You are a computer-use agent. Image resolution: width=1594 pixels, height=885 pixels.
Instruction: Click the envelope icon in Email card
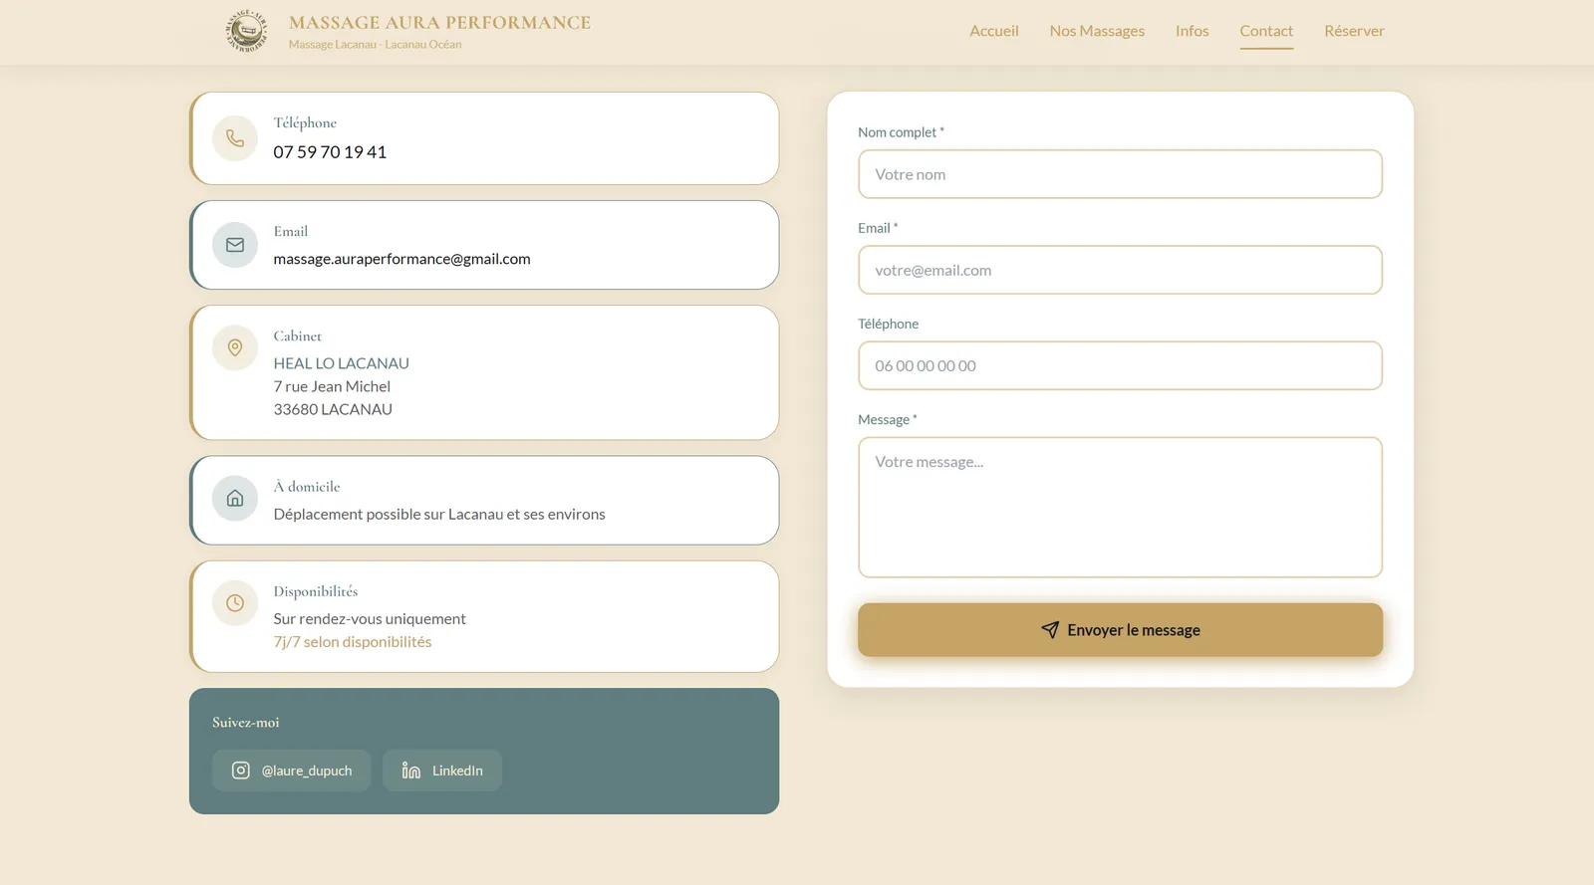235,245
